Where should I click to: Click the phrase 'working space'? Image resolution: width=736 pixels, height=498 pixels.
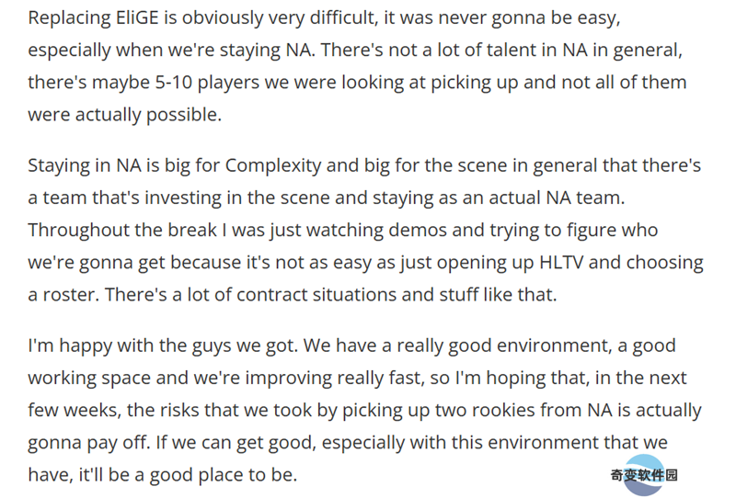pyautogui.click(x=89, y=379)
